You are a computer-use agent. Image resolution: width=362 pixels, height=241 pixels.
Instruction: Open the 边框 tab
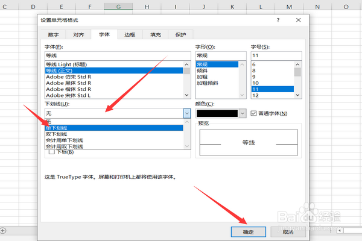pos(130,34)
